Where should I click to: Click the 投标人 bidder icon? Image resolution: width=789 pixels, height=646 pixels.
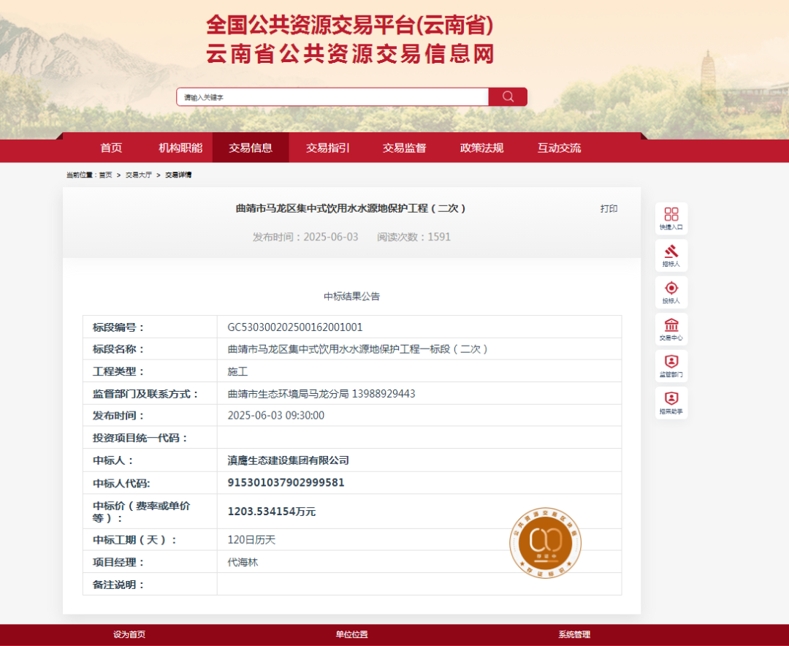click(671, 292)
